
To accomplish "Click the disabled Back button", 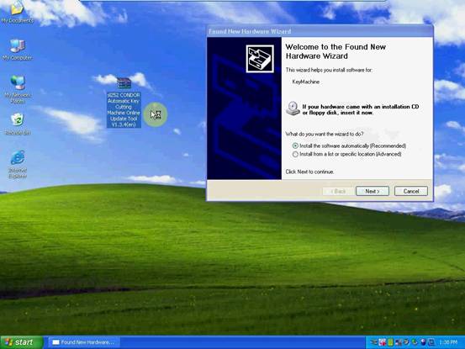I will (x=338, y=191).
